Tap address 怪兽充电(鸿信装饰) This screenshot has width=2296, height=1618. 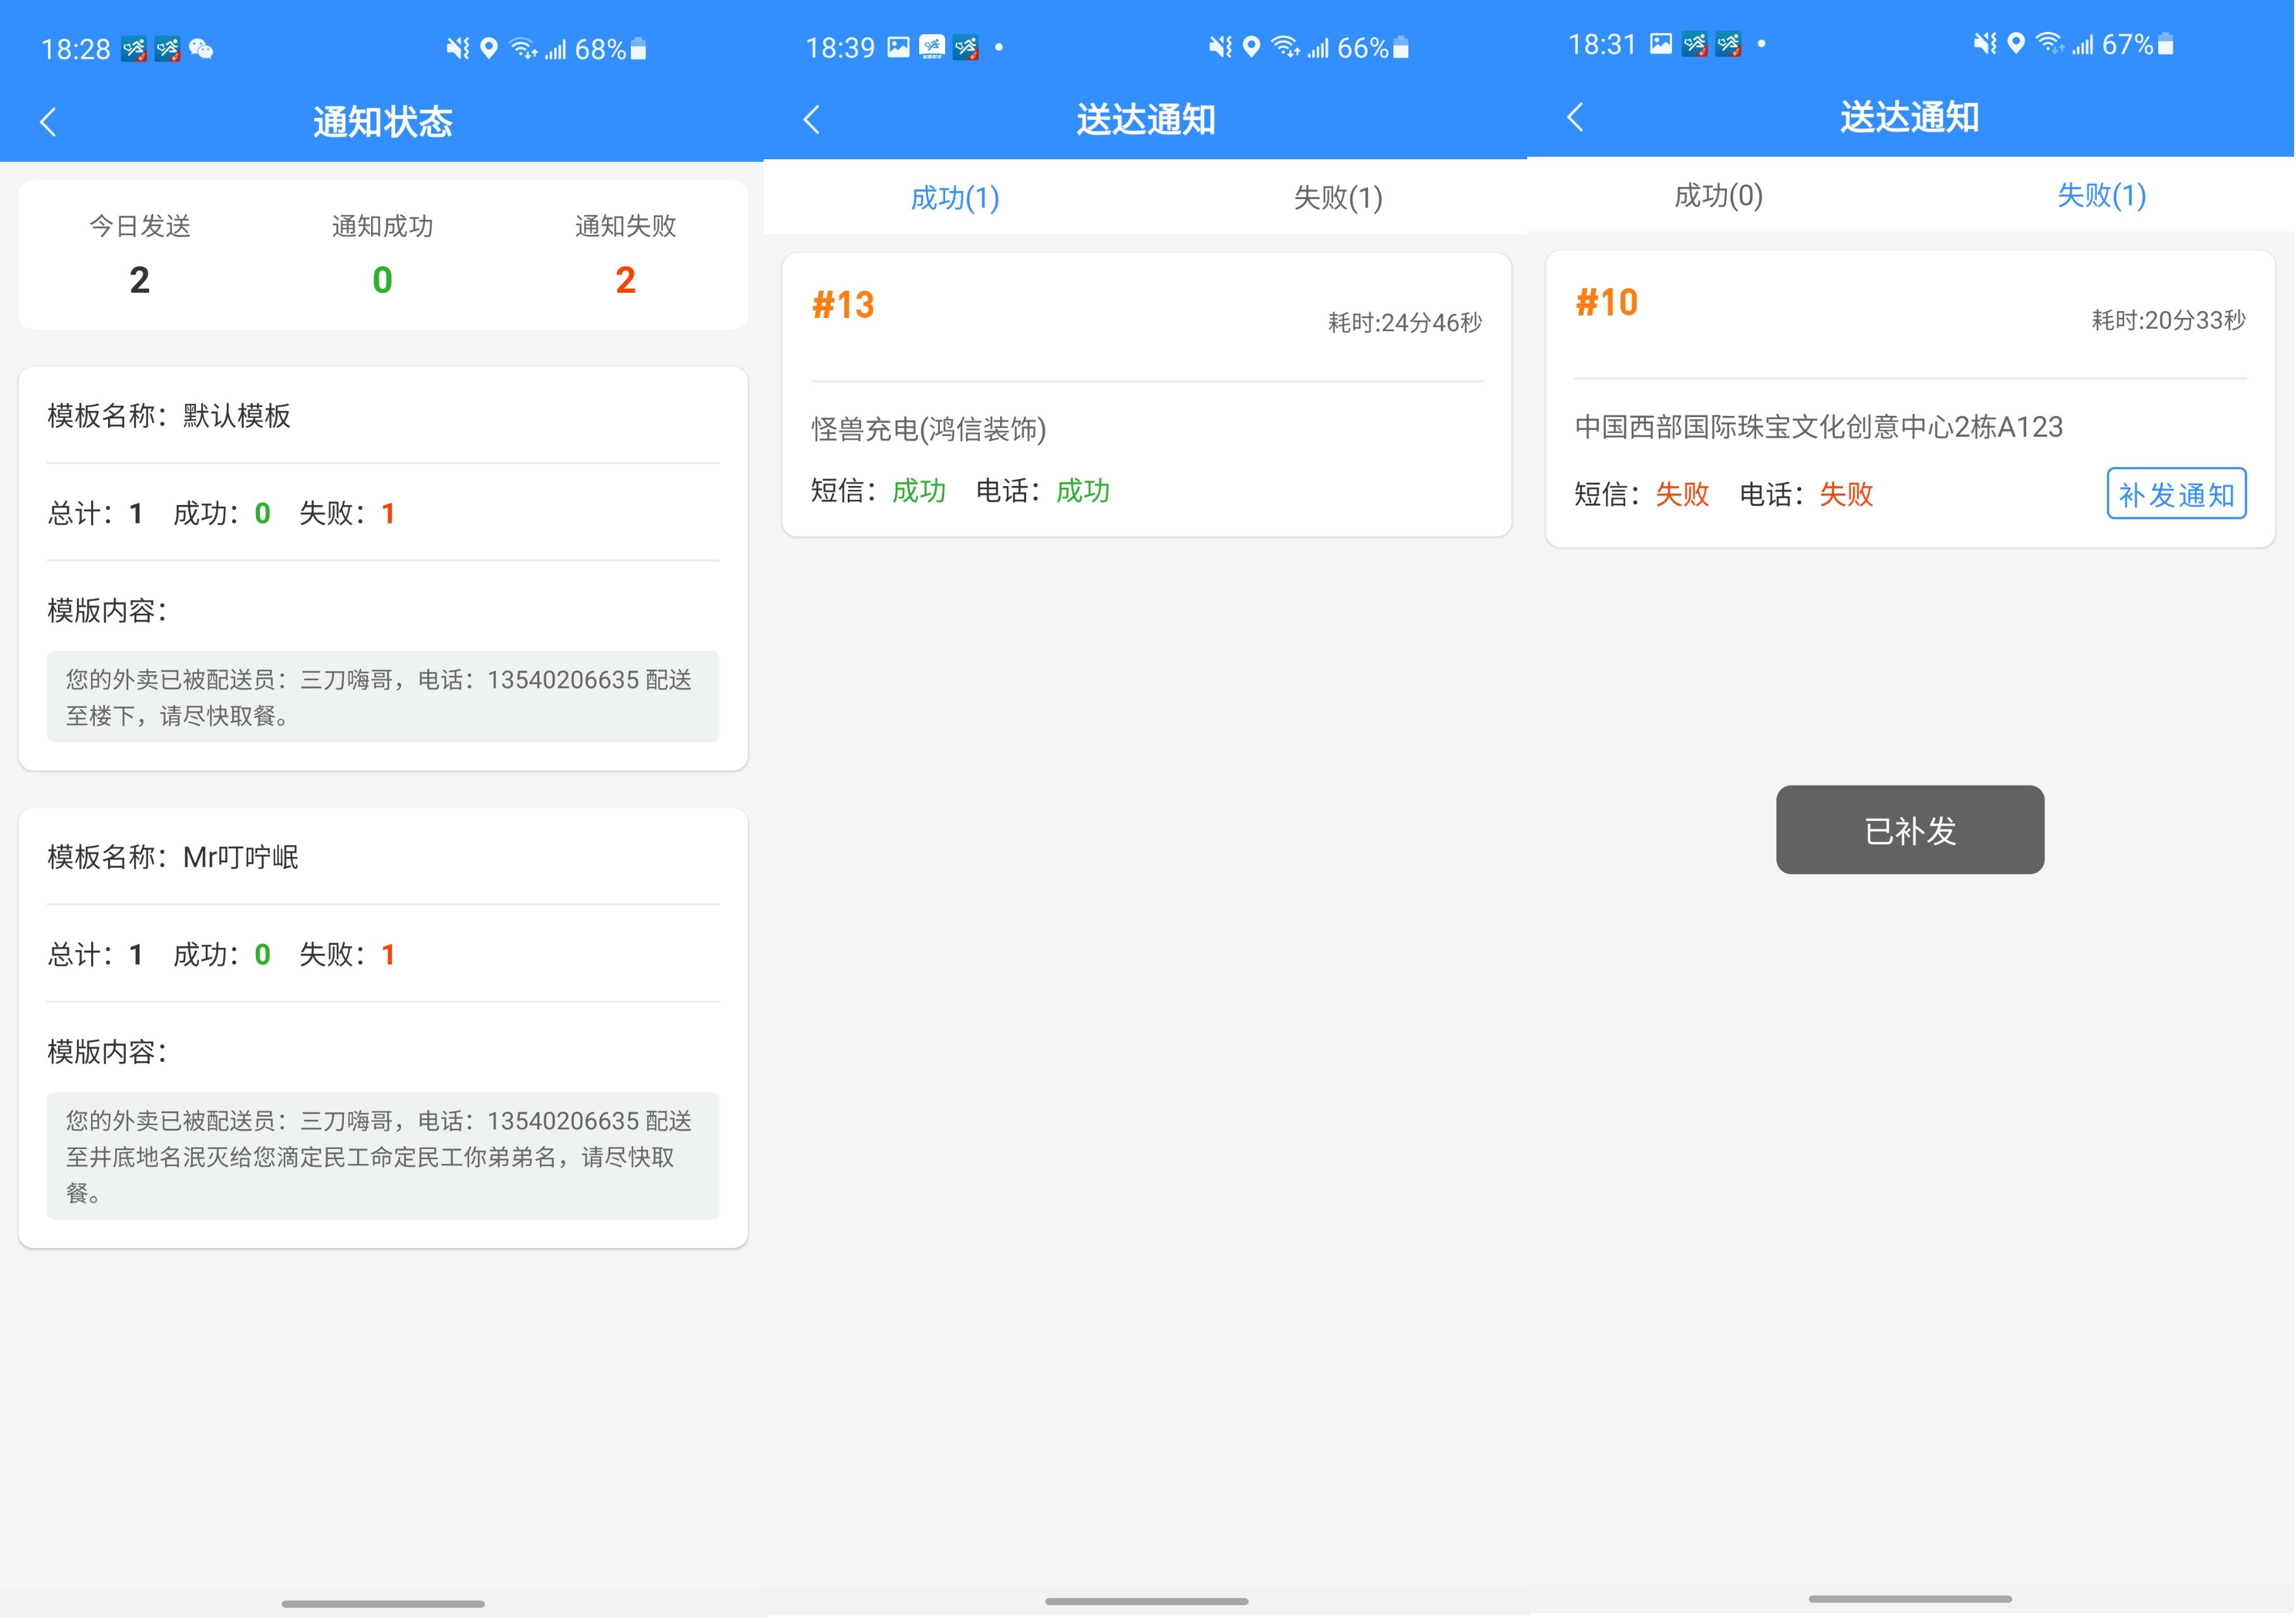pos(929,430)
